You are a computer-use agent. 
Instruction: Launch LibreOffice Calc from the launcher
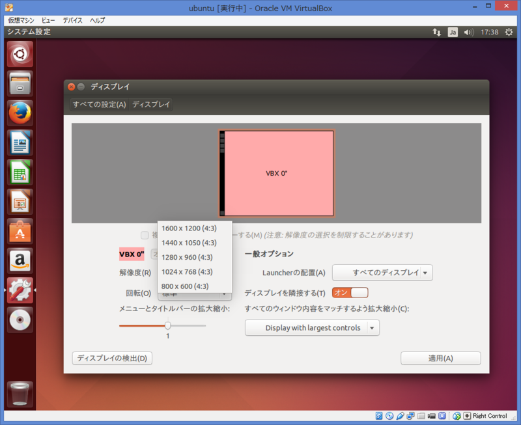coord(20,172)
